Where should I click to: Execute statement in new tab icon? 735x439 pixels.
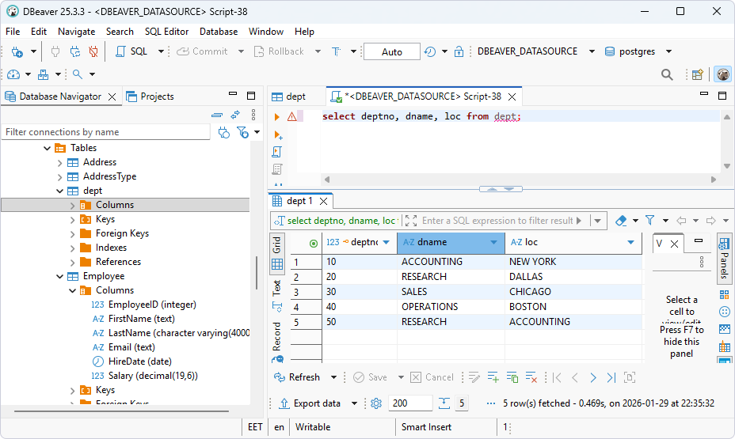click(277, 134)
